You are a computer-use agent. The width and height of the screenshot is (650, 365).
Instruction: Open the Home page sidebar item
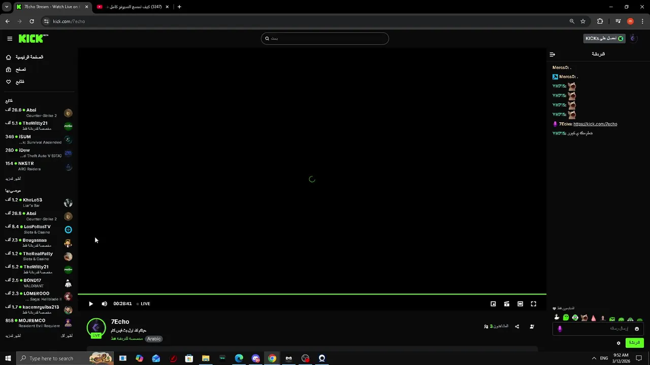click(x=24, y=57)
